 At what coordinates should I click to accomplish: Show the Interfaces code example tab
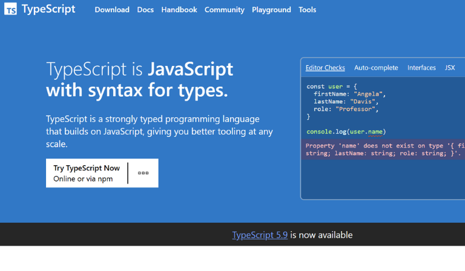[x=421, y=68]
